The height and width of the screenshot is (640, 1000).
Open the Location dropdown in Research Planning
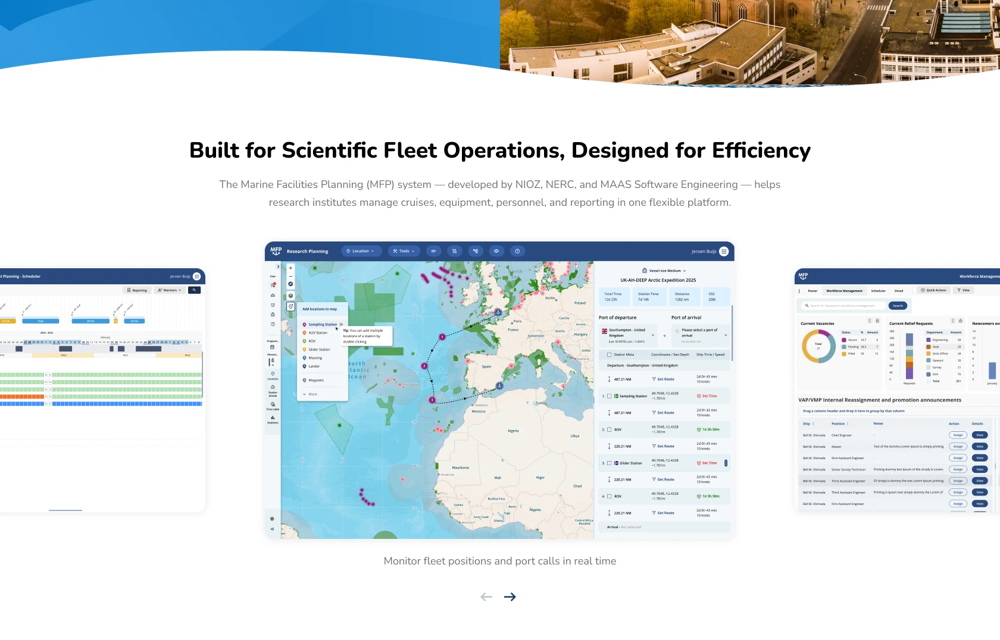click(361, 251)
